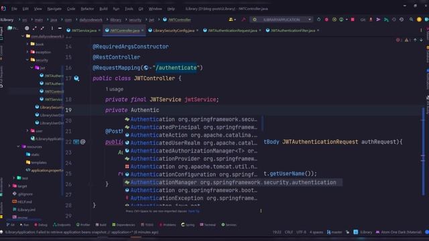Expand the book package folder
The width and height of the screenshot is (429, 241).
tap(27, 44)
